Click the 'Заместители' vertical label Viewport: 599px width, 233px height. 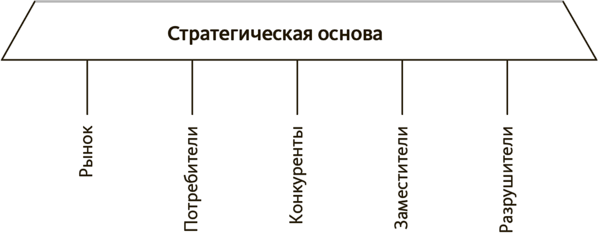pos(402,178)
